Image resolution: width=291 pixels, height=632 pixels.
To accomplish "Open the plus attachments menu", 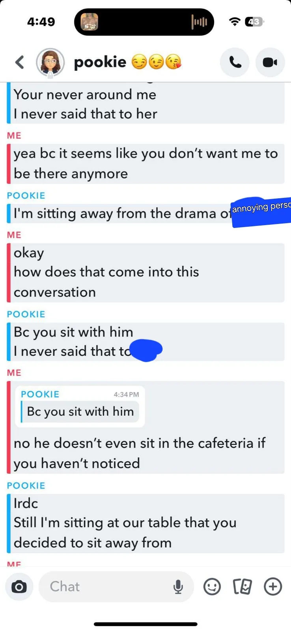I will 273,587.
